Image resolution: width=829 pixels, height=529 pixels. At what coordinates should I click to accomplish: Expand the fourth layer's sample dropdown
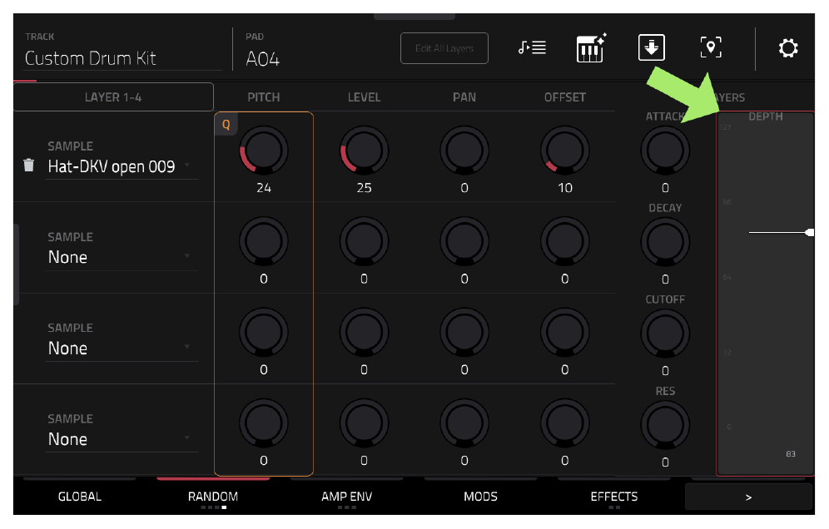[x=121, y=439]
